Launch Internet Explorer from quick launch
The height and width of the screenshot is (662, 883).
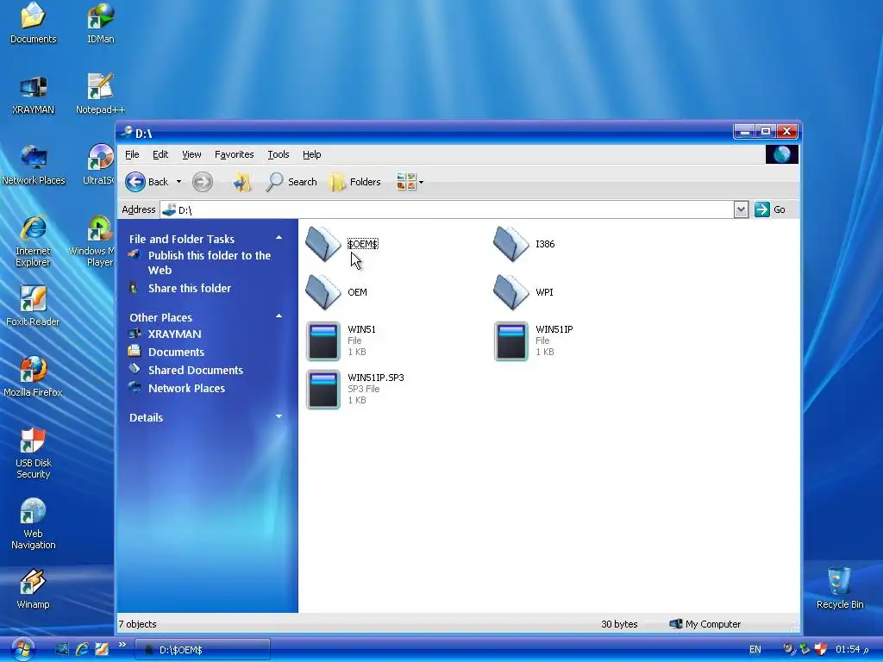click(82, 649)
